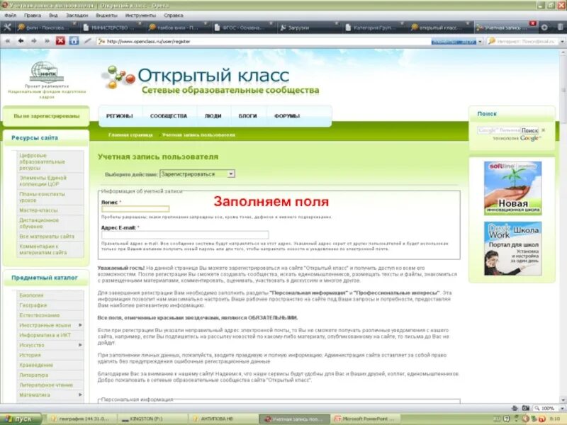Image resolution: width=567 pixels, height=425 pixels.
Task: Open the Файл menu
Action: pos(10,16)
